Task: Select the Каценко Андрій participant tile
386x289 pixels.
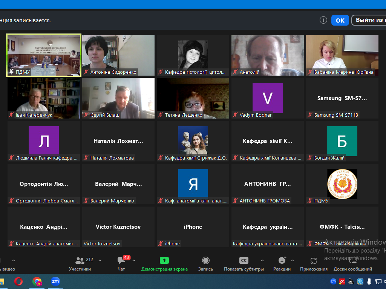Action: click(x=44, y=227)
